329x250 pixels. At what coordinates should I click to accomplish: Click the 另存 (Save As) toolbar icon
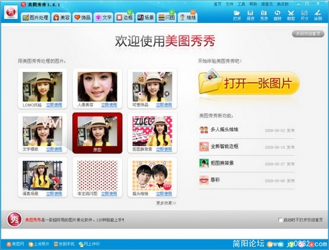pyautogui.click(x=264, y=16)
